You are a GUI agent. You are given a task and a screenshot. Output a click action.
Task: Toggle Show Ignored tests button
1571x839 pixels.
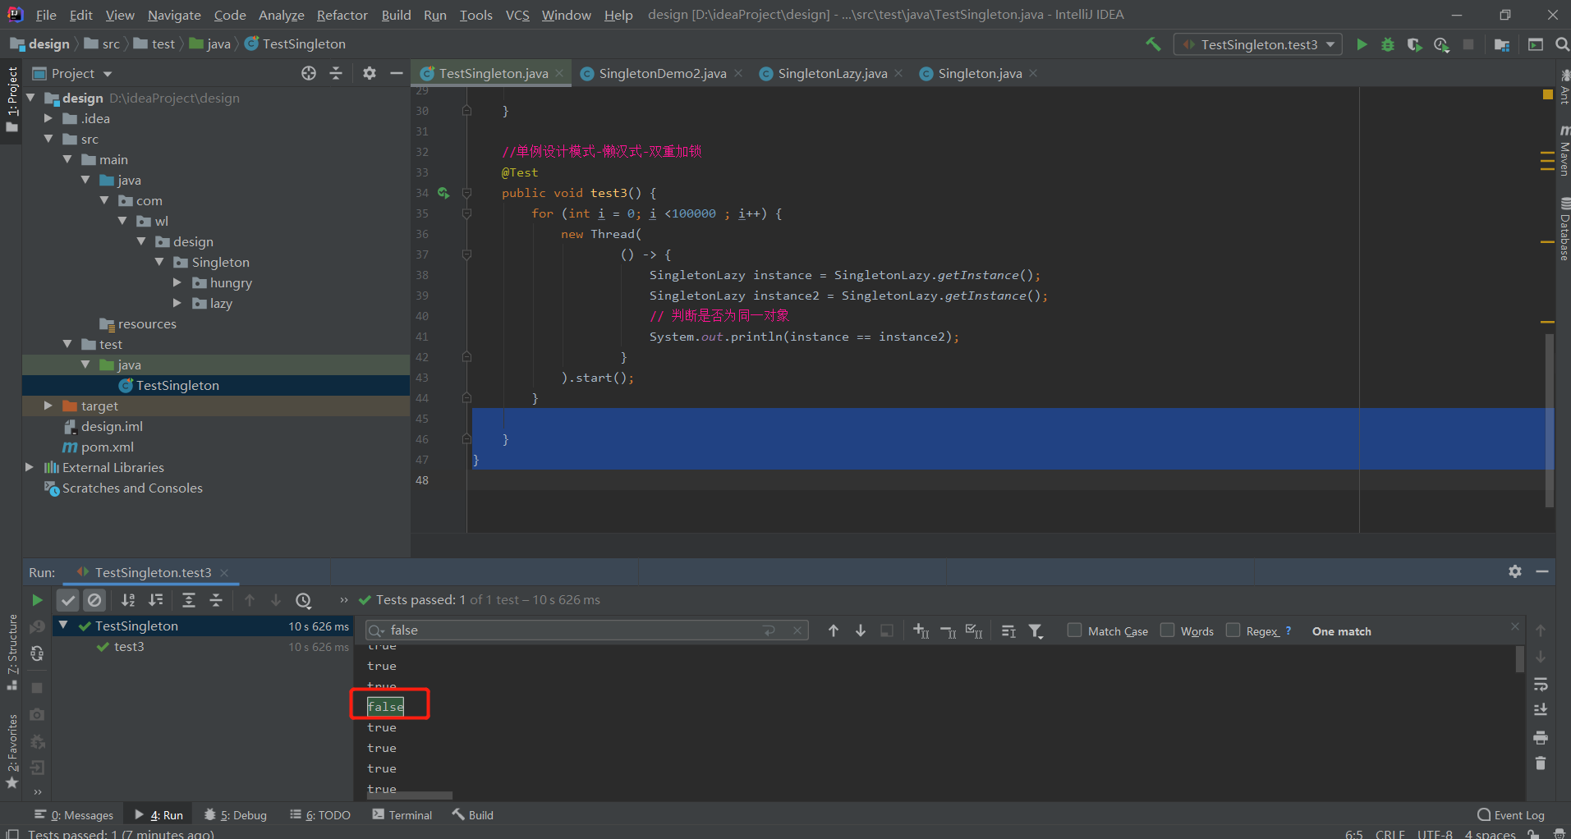click(95, 600)
